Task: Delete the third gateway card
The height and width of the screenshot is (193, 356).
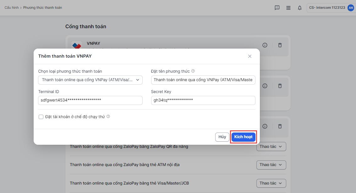Action: pos(280,126)
